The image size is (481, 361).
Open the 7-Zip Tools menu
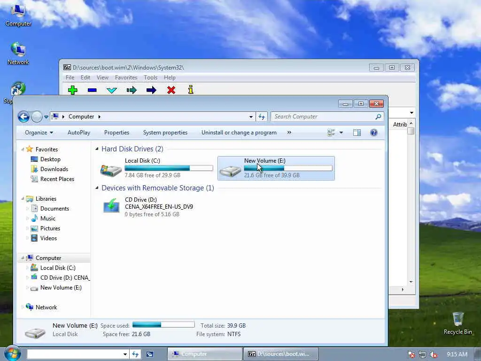tap(151, 78)
